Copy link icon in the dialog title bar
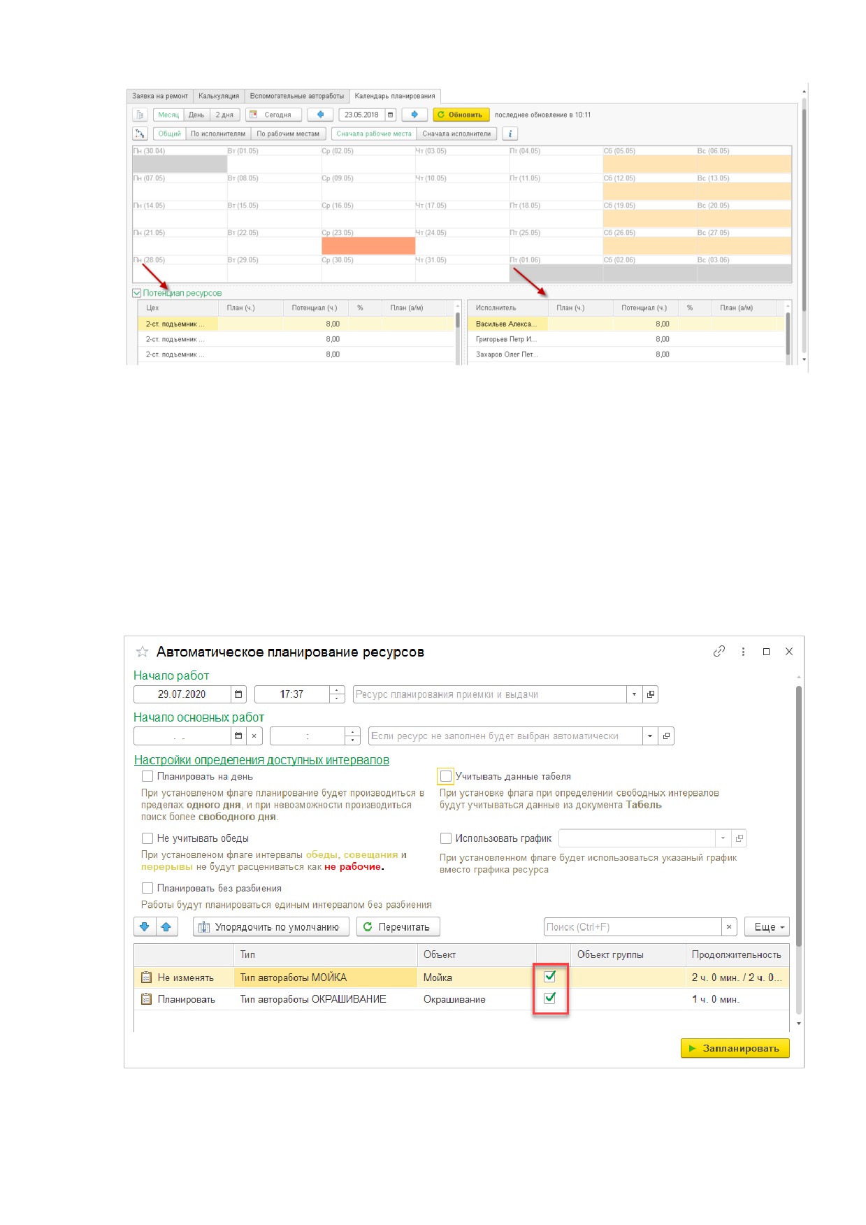This screenshot has width=866, height=1225. 719,651
